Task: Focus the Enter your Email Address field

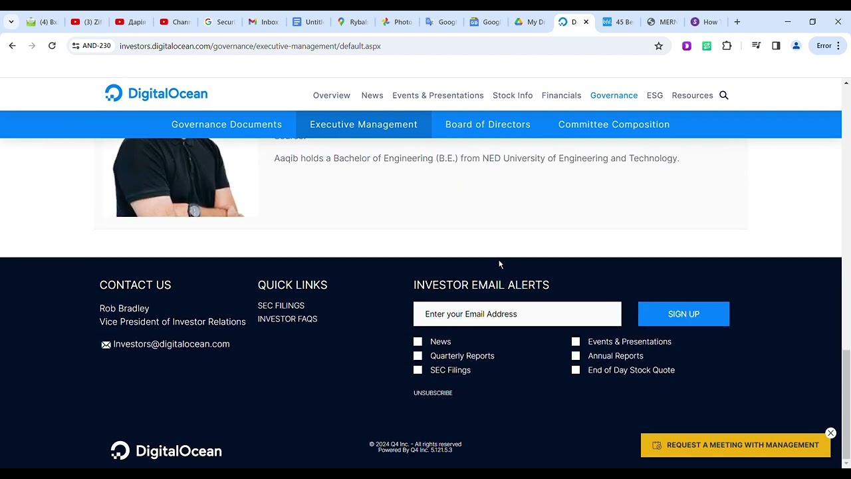Action: (x=517, y=314)
